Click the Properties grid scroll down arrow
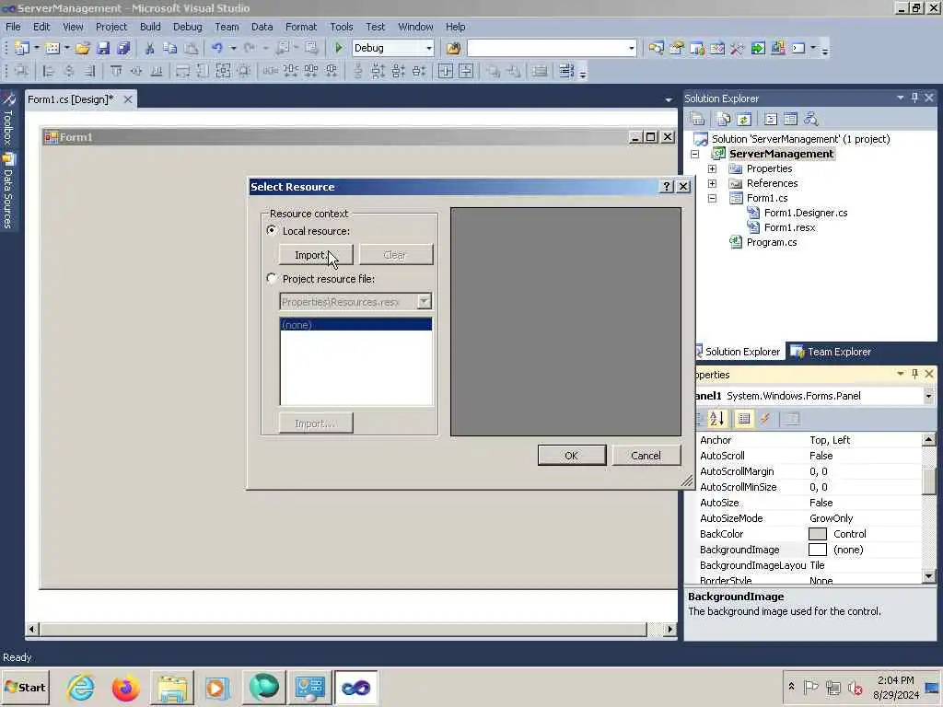 (x=928, y=576)
